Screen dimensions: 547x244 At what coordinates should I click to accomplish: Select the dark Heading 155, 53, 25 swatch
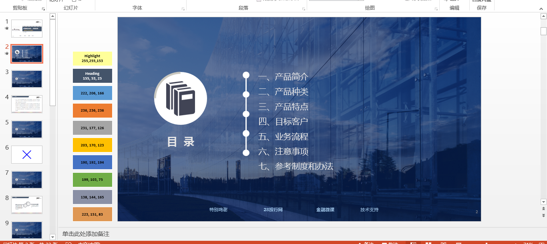tap(93, 76)
